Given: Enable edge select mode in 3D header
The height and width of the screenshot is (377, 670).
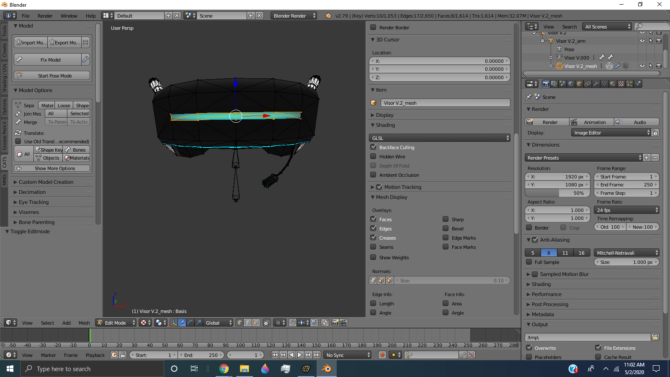Looking at the screenshot, I should pos(247,323).
